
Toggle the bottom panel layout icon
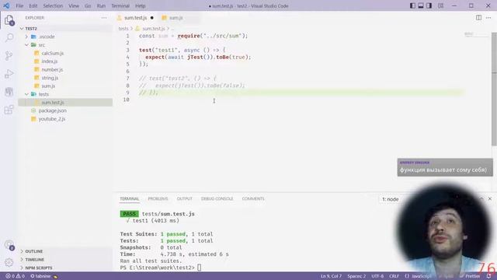point(421,5)
